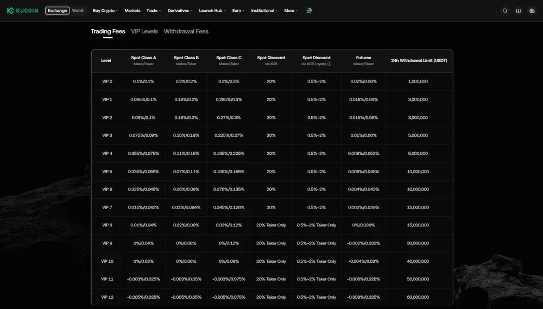This screenshot has height=309, width=543.
Task: Click the 0.18%/0.2% cell for VIP 2
Action: click(x=186, y=117)
